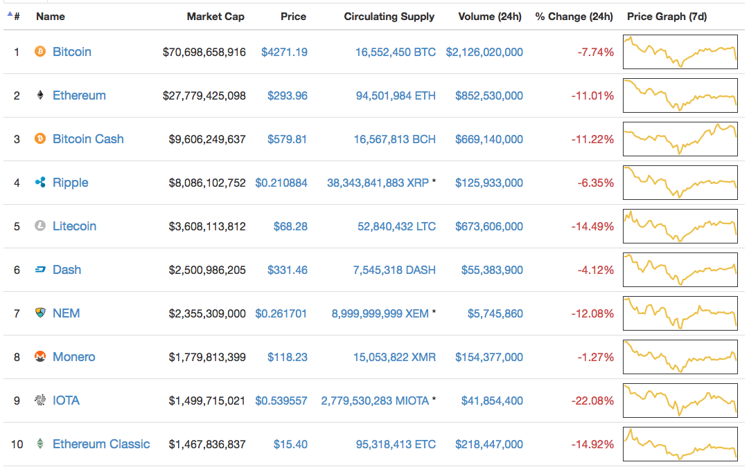This screenshot has width=749, height=469.
Task: Click the Bitcoin Cash logo icon
Action: (x=40, y=139)
